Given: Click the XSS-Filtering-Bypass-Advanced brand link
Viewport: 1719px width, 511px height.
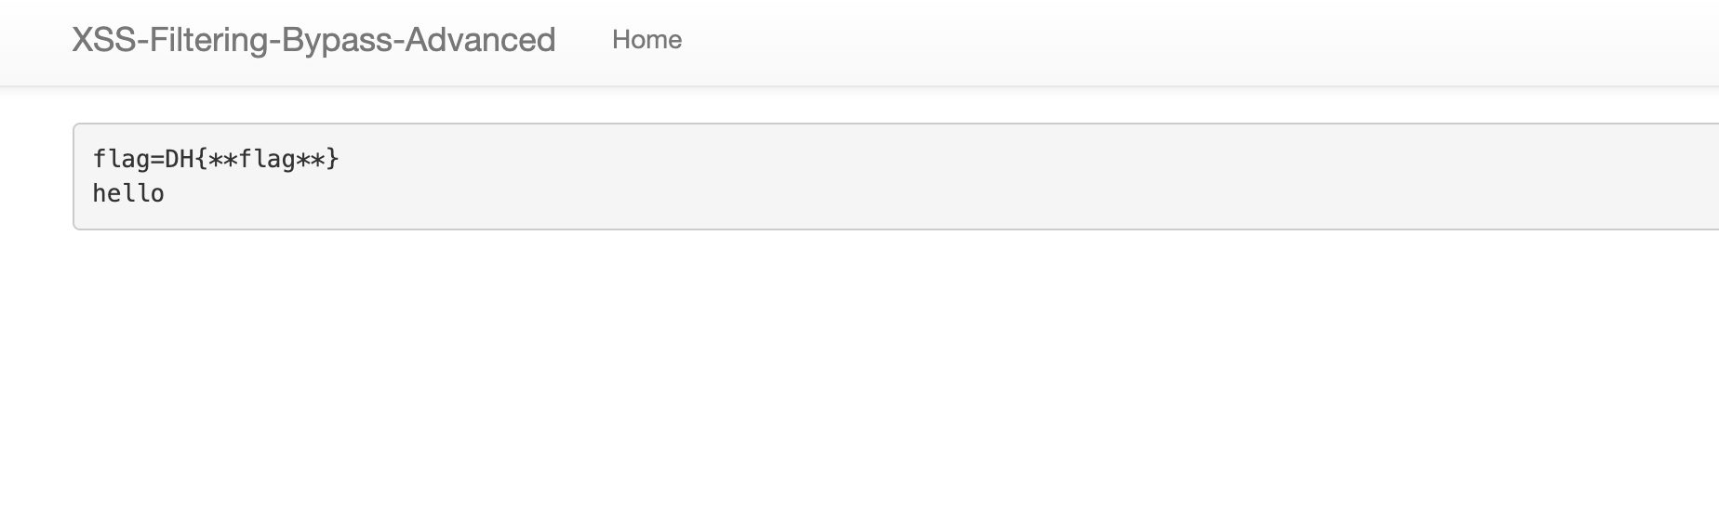Looking at the screenshot, I should (x=313, y=40).
